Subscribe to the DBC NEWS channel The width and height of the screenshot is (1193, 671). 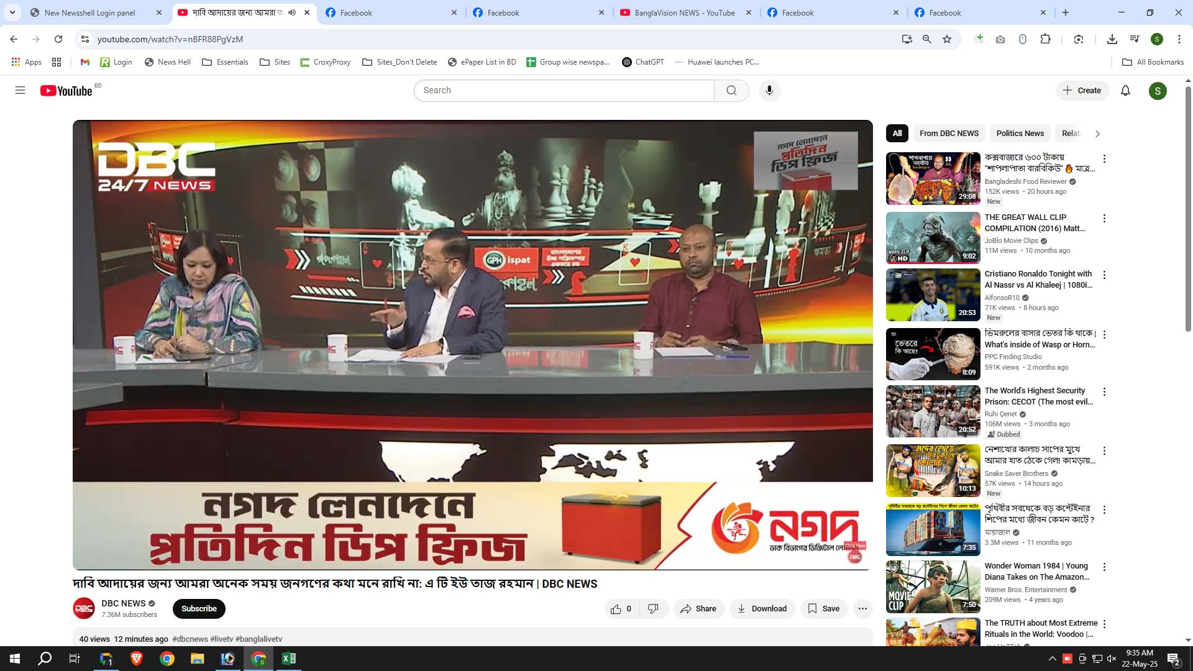coord(199,609)
